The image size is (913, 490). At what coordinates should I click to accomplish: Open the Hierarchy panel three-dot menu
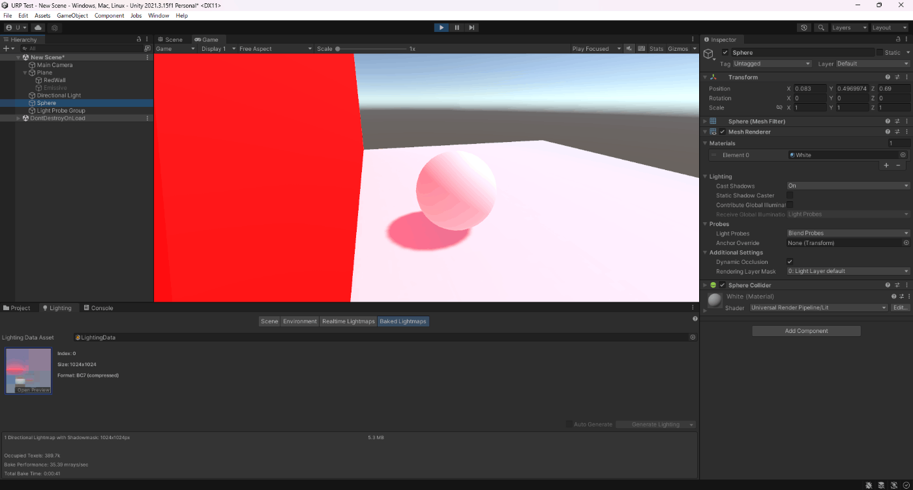[x=147, y=39]
